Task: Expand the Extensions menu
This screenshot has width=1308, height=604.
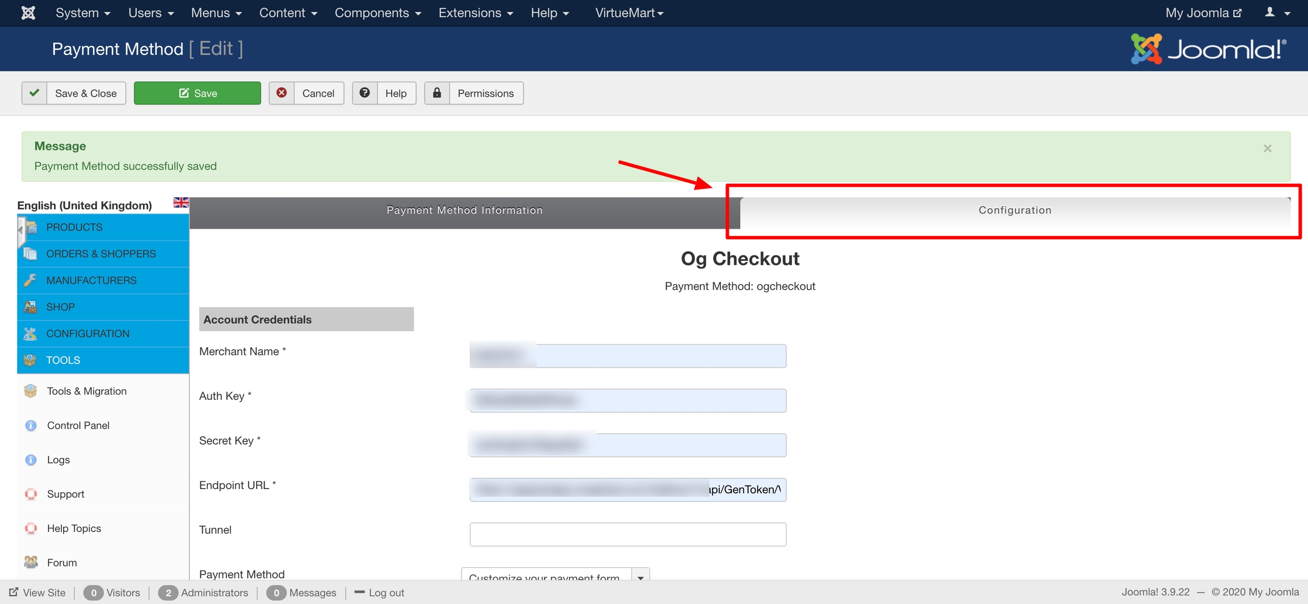Action: coord(475,12)
